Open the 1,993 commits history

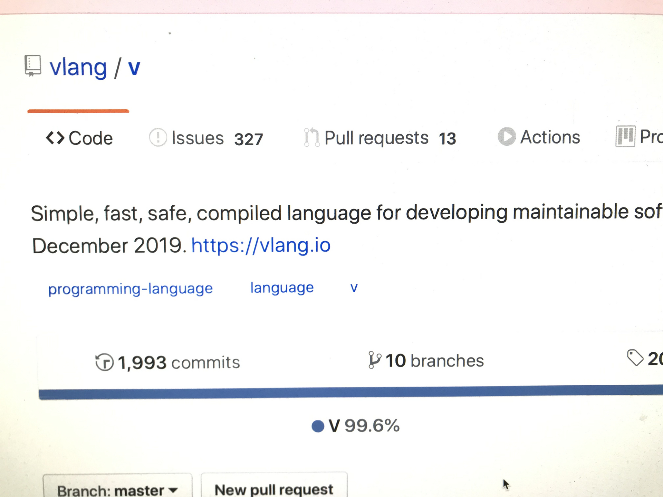pyautogui.click(x=167, y=362)
